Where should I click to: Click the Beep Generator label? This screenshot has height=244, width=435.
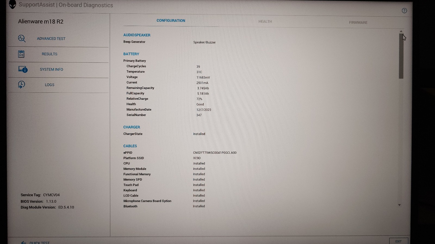tap(134, 42)
